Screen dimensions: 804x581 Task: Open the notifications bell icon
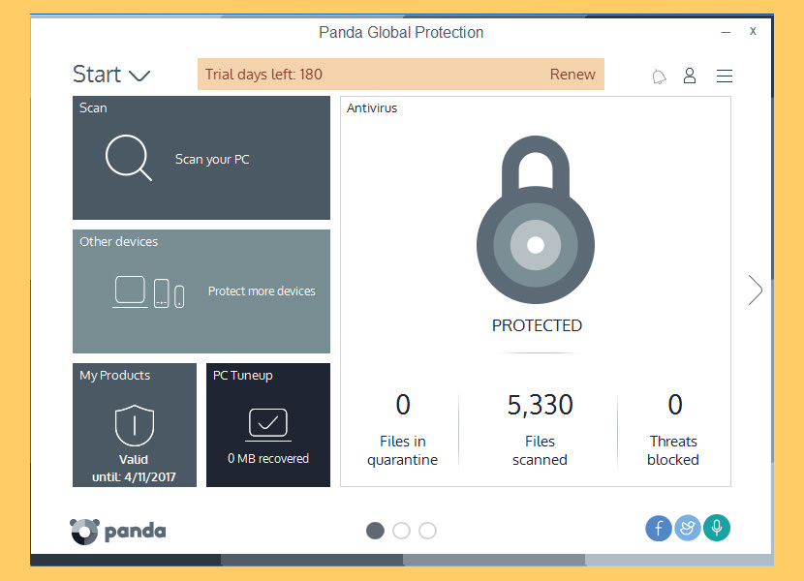click(x=659, y=76)
